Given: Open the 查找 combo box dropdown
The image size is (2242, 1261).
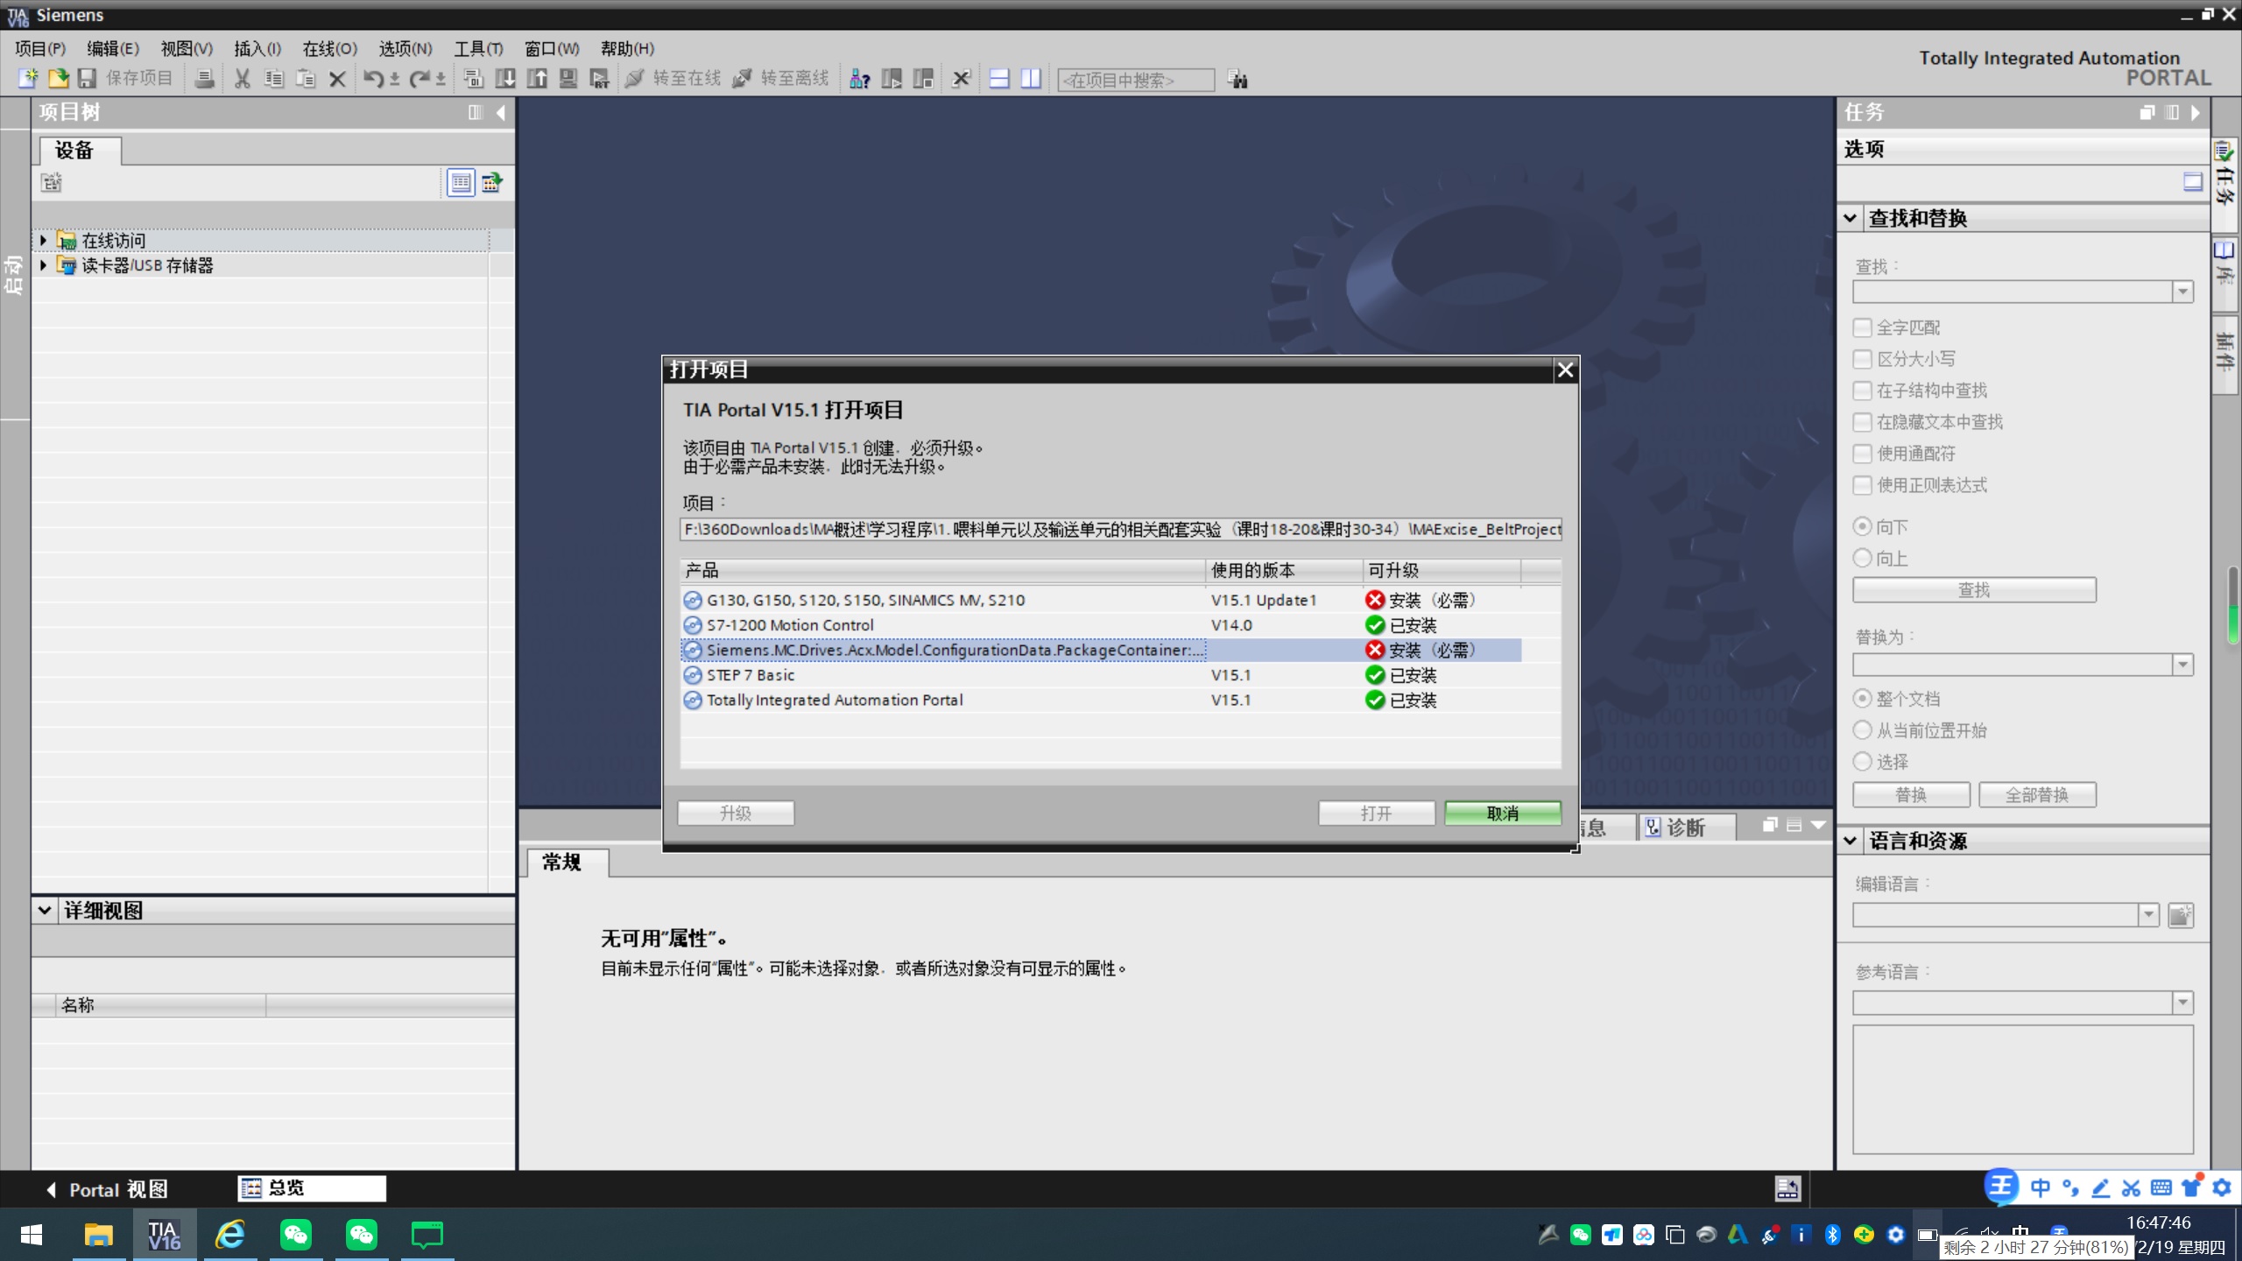Looking at the screenshot, I should click(2182, 292).
